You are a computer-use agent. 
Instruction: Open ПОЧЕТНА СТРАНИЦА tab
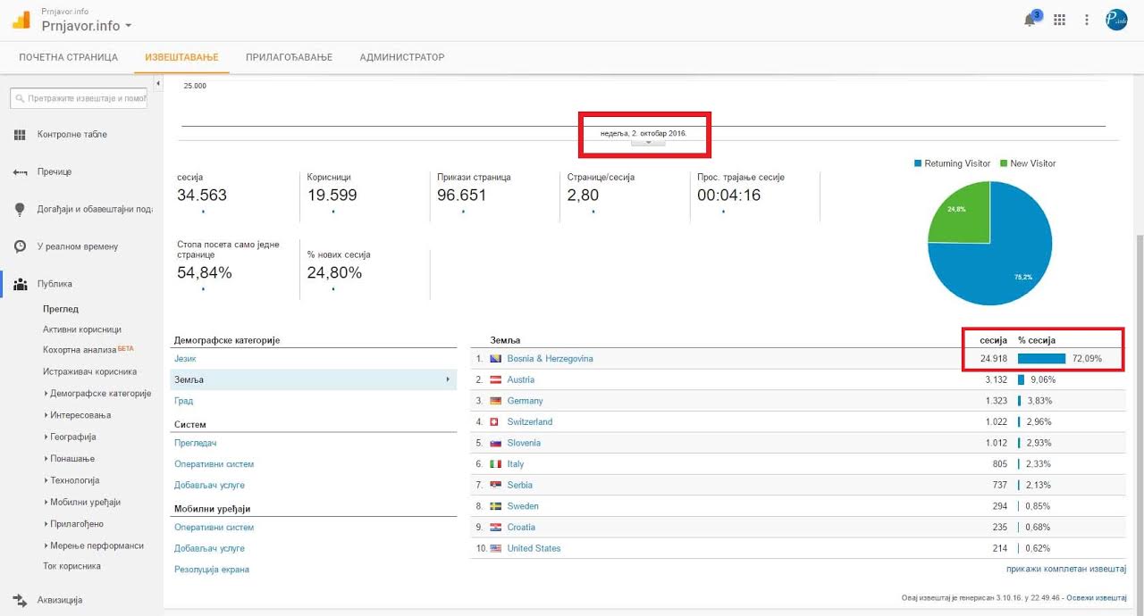[x=68, y=57]
